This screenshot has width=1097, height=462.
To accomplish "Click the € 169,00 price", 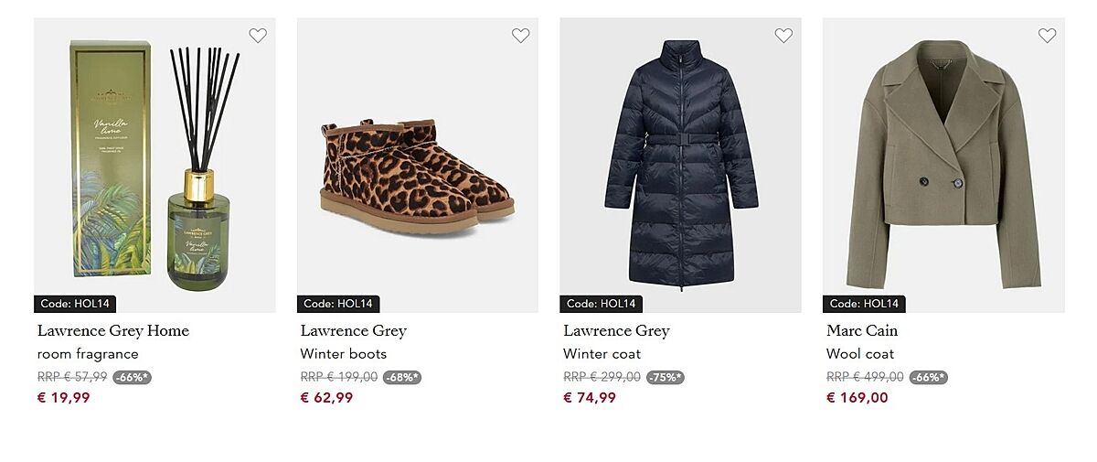I will pyautogui.click(x=857, y=398).
